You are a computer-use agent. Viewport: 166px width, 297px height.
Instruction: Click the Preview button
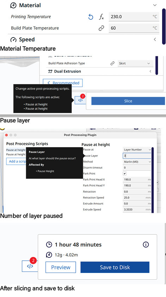[x=61, y=267]
